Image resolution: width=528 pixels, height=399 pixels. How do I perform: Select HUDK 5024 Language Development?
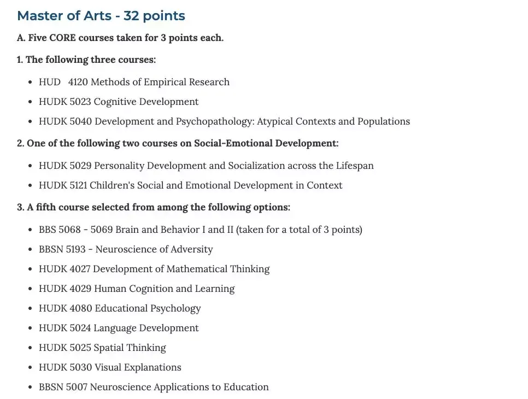pos(119,328)
